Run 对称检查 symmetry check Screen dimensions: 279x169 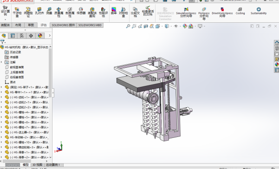coord(123,12)
